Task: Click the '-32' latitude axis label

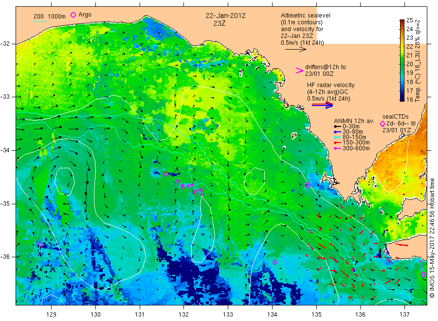Action: click(5, 44)
